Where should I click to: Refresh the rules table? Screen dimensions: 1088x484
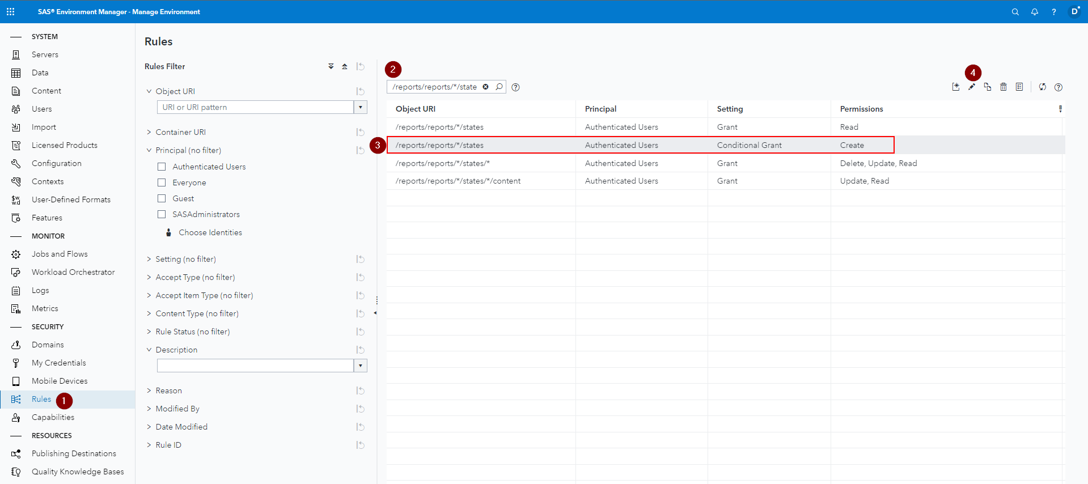[1042, 87]
